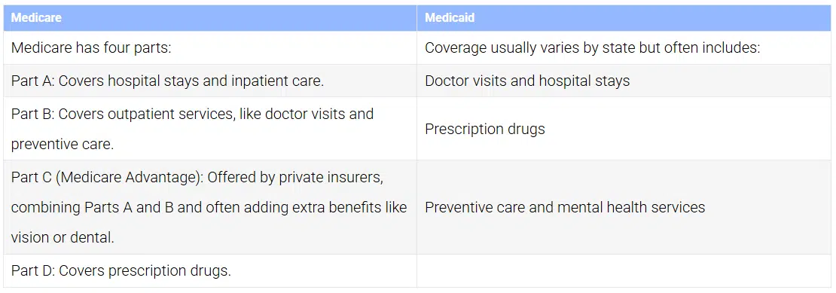
Task: Click the phrase 'Offered by private insurers'
Action: (294, 176)
